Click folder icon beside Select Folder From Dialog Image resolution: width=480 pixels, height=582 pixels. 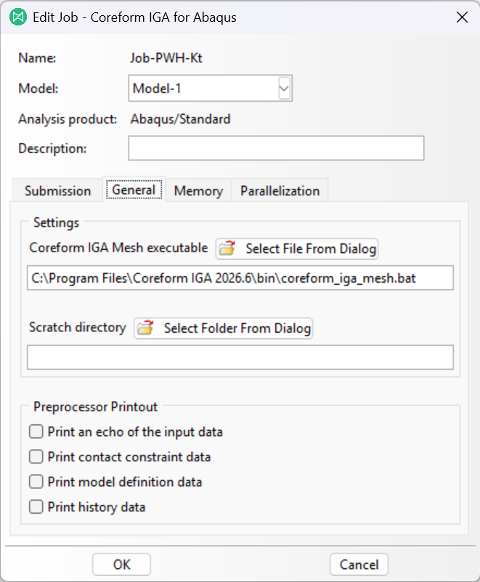pos(145,328)
